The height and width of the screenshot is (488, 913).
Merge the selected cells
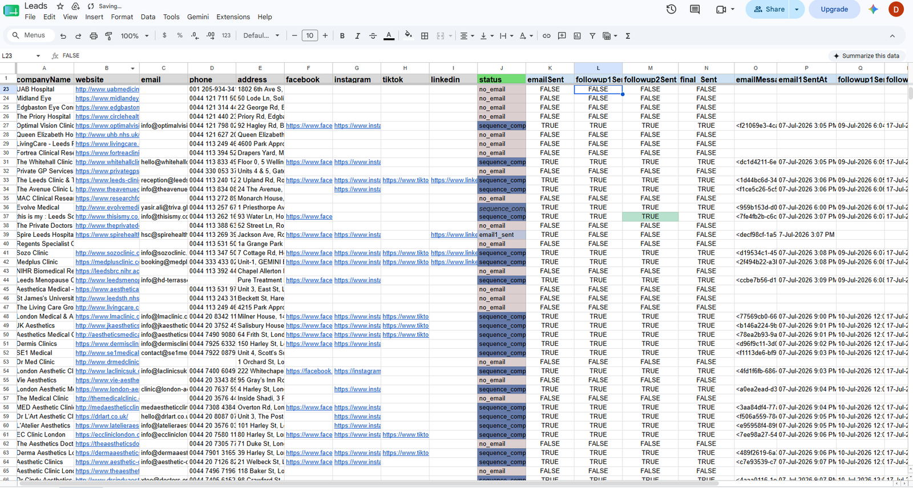[x=441, y=36]
